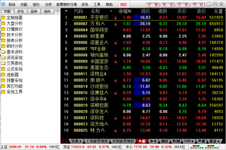Open the 分析 menu
This screenshot has width=226, height=150.
pos(49,5)
